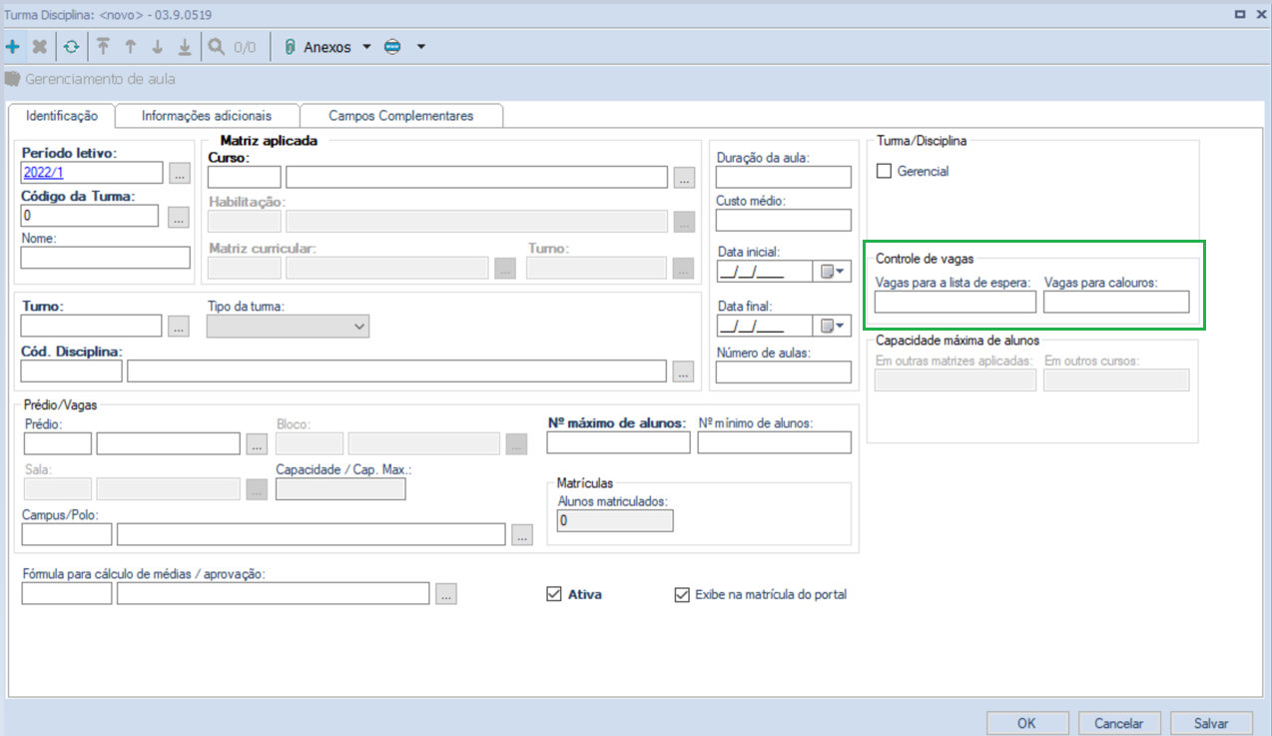Click Vagas para a lista de espera field
This screenshot has width=1272, height=736.
pyautogui.click(x=955, y=302)
